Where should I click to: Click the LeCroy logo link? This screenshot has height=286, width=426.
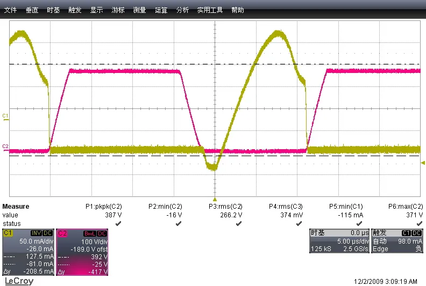point(19,281)
